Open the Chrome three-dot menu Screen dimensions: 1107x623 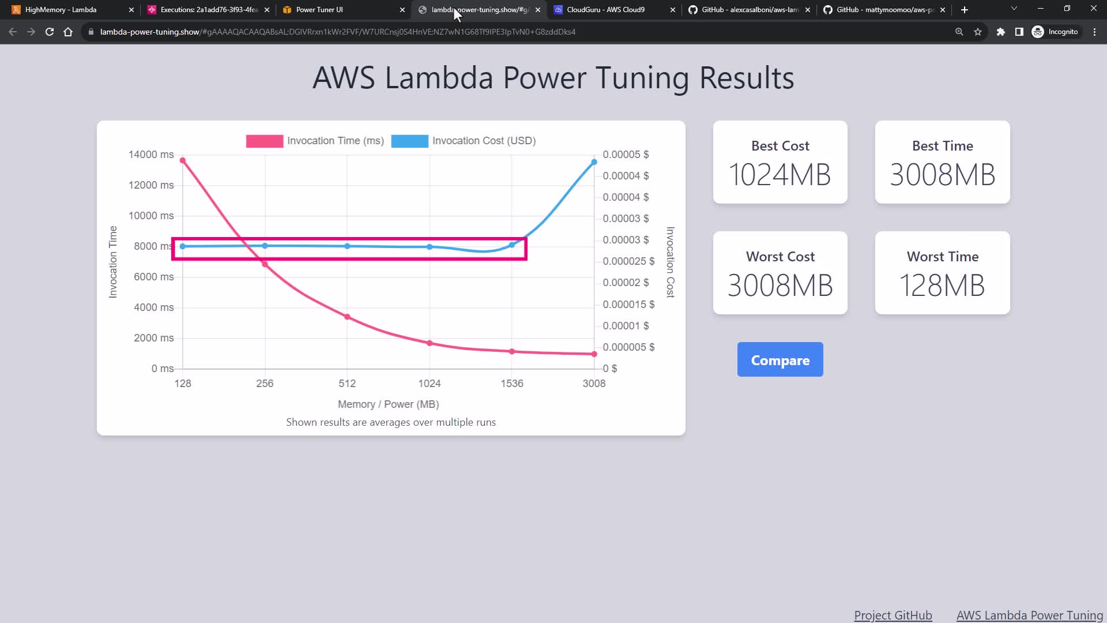(1094, 32)
